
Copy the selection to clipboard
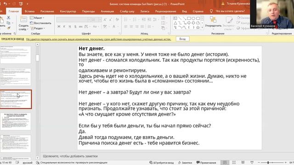tap(8, 23)
